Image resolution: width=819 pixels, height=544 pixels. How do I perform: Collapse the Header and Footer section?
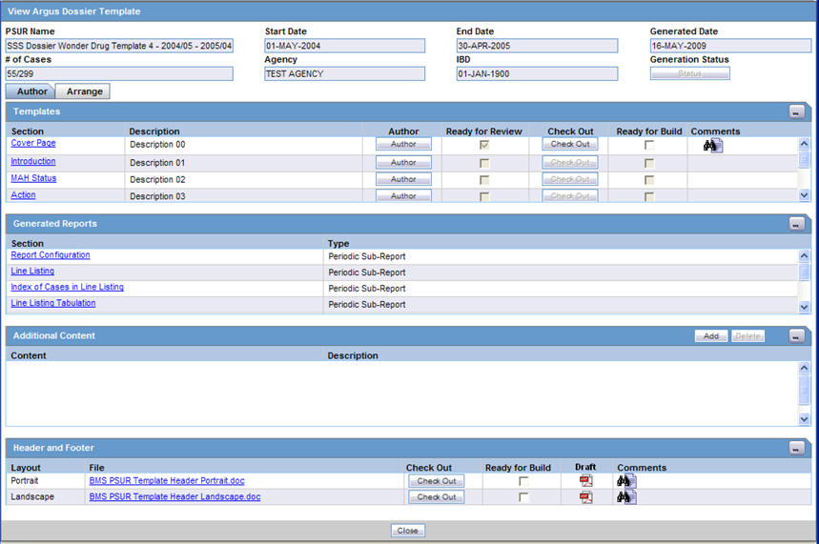click(796, 448)
